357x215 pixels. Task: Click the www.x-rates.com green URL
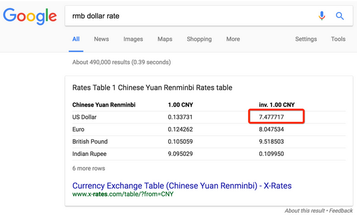123,194
